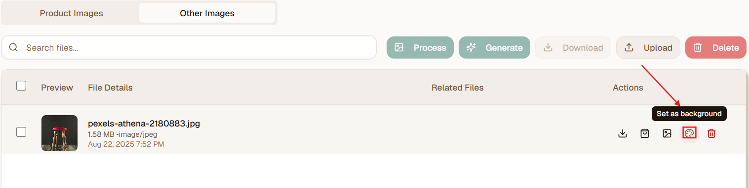Click the File Details column header
Image resolution: width=749 pixels, height=188 pixels.
[110, 88]
